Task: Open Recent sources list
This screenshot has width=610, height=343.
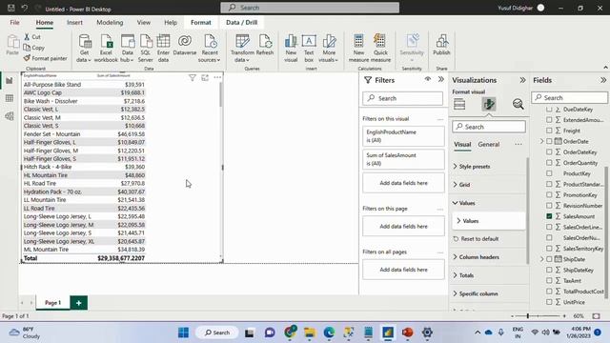Action: [x=210, y=48]
